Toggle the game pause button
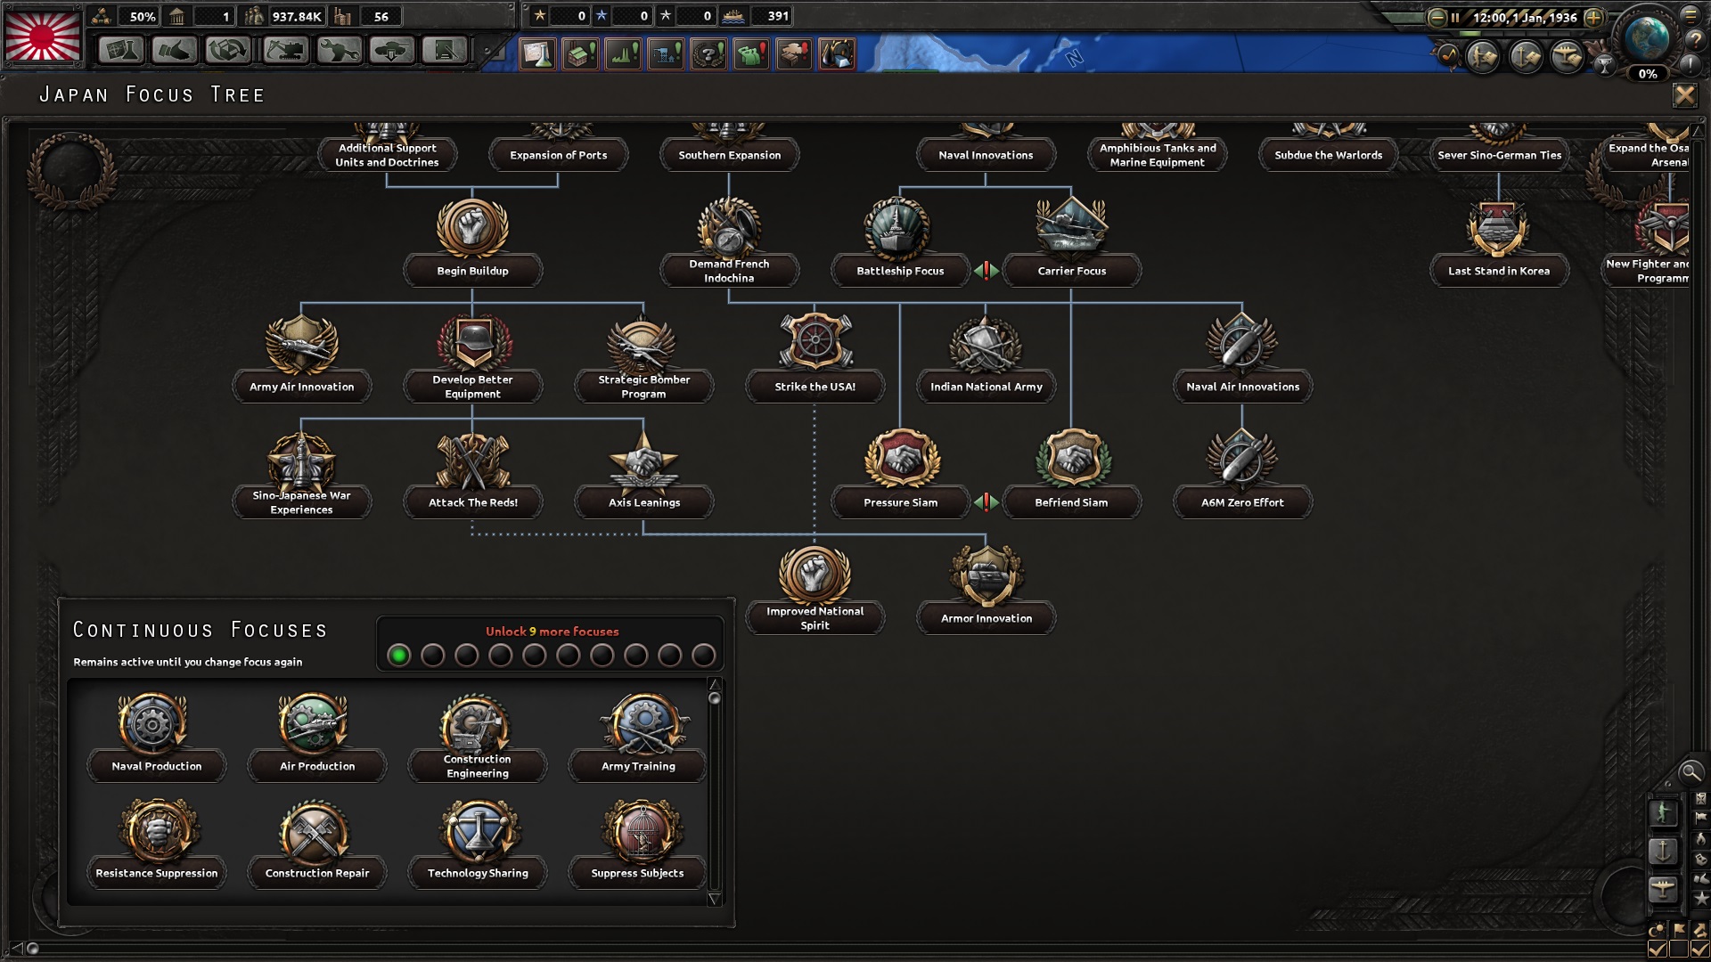 pyautogui.click(x=1454, y=17)
